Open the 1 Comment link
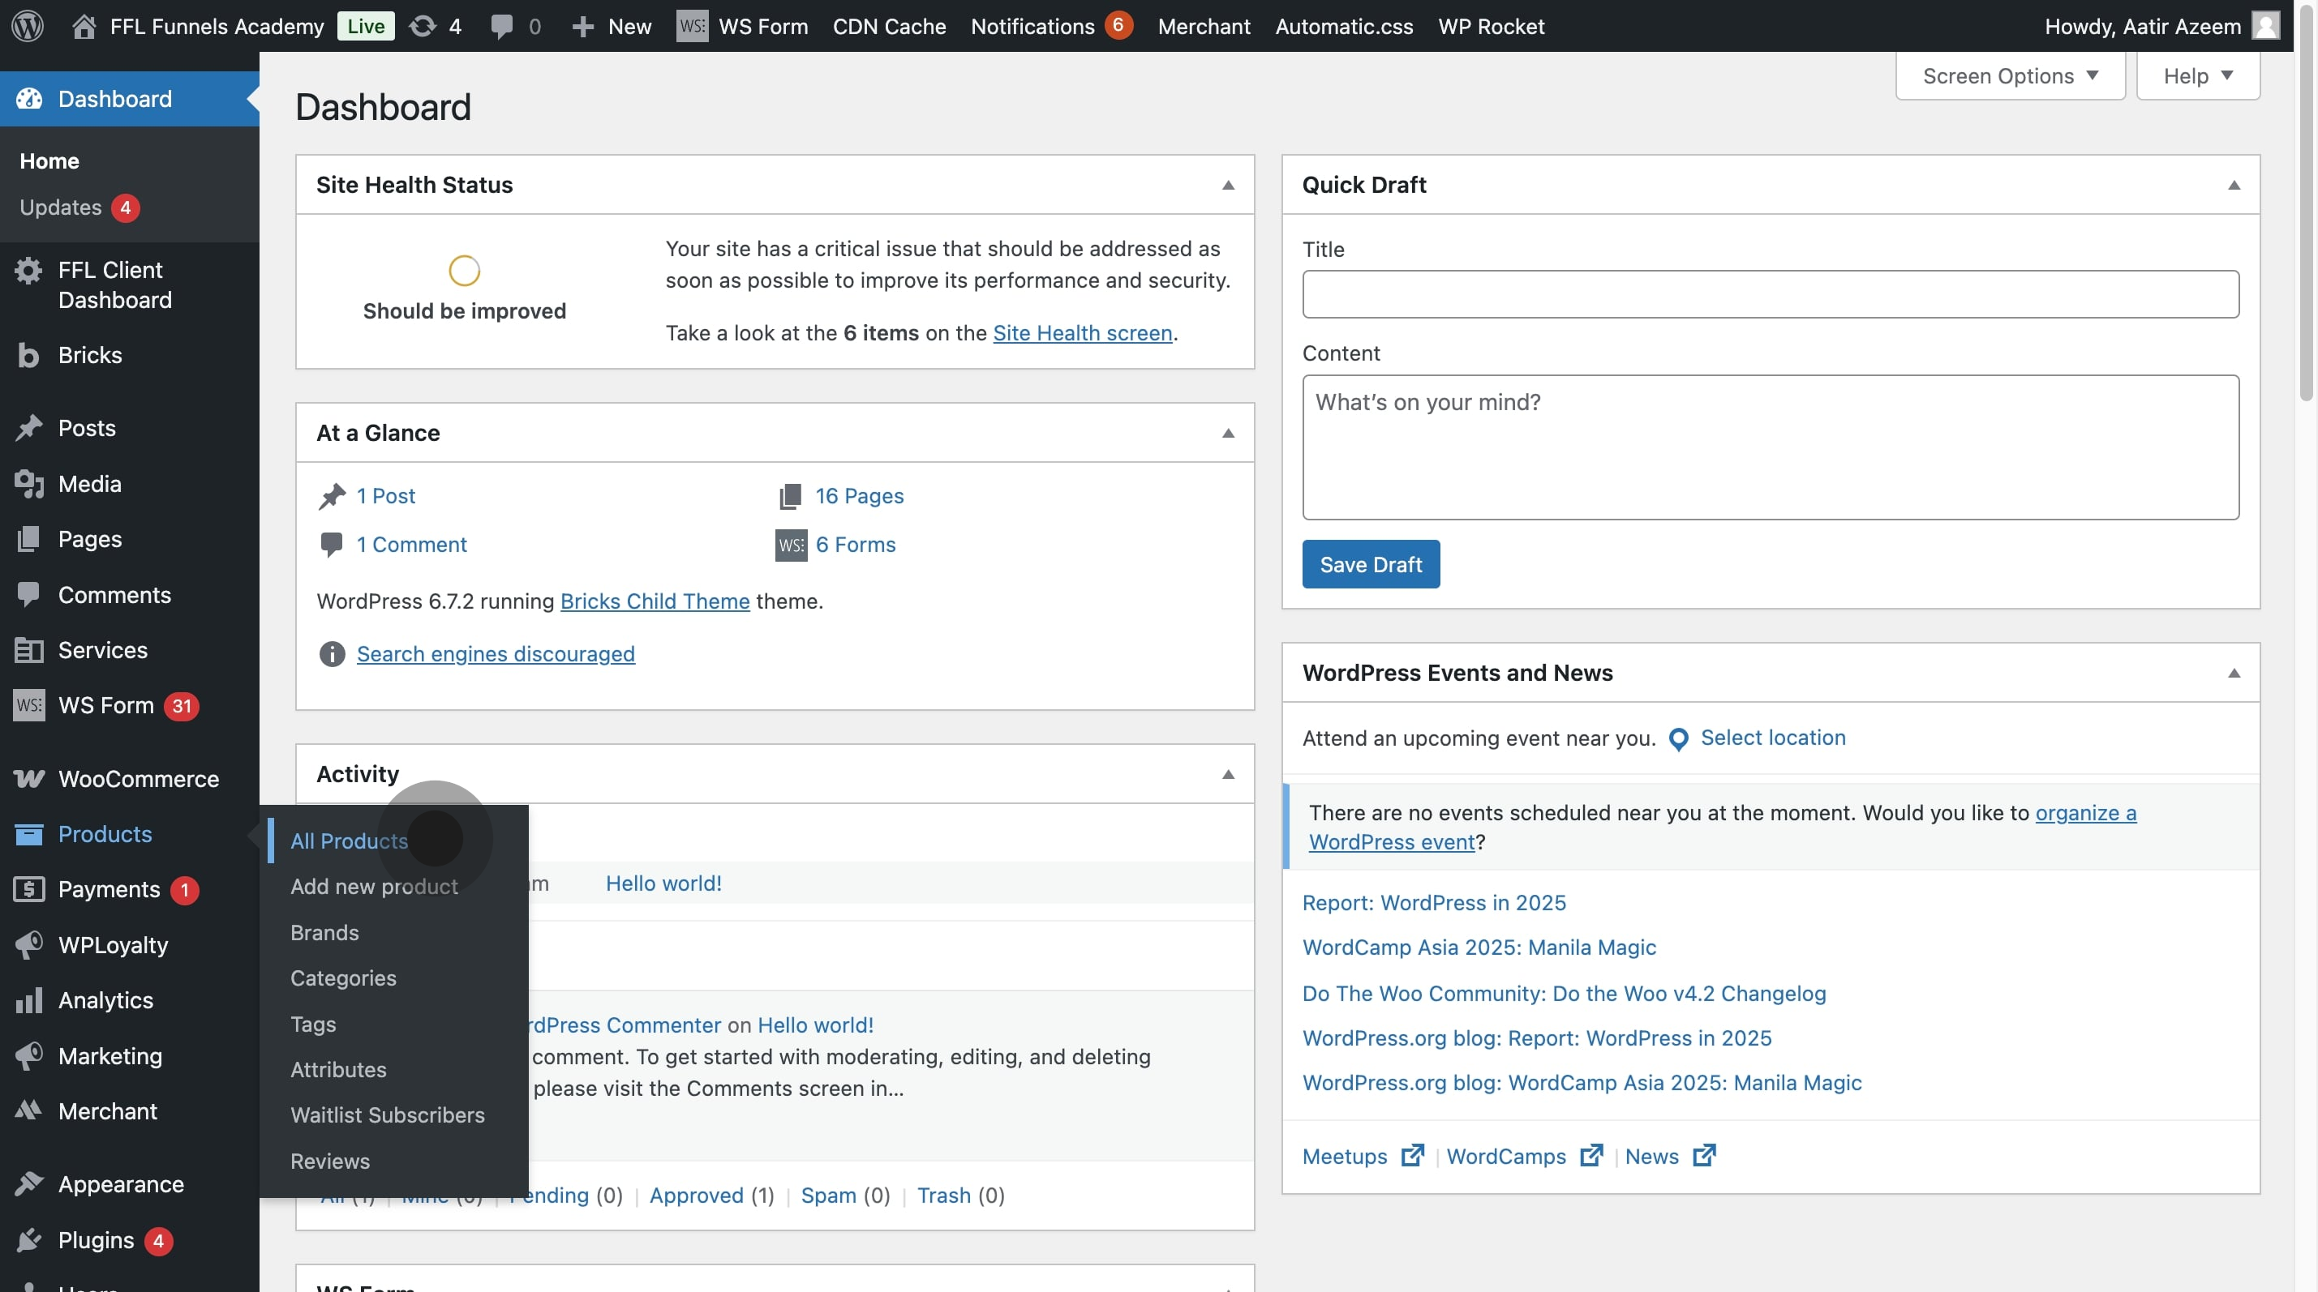The height and width of the screenshot is (1292, 2318). (x=411, y=544)
